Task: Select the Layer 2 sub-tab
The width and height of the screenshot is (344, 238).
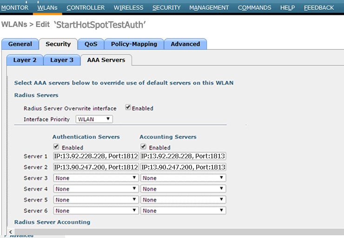Action: tap(25, 60)
